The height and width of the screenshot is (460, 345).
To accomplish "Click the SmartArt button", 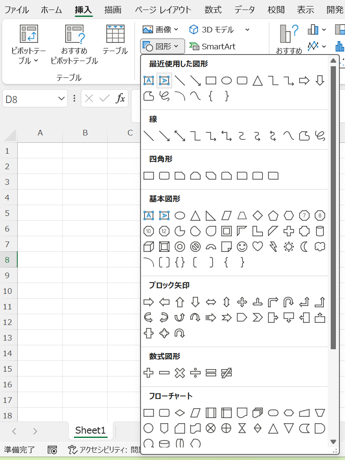I will pos(213,46).
